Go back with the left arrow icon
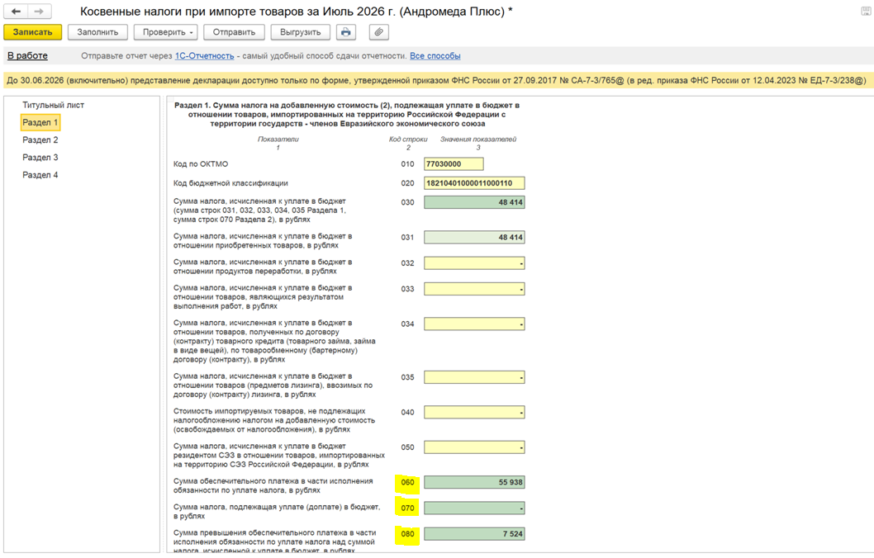Screen dimensions: 874x558 pyautogui.click(x=17, y=11)
